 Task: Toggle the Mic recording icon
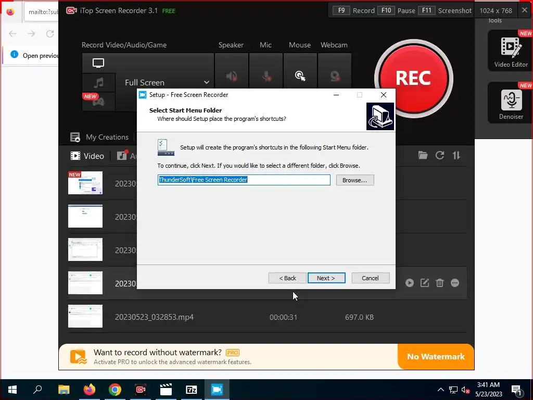tap(266, 76)
